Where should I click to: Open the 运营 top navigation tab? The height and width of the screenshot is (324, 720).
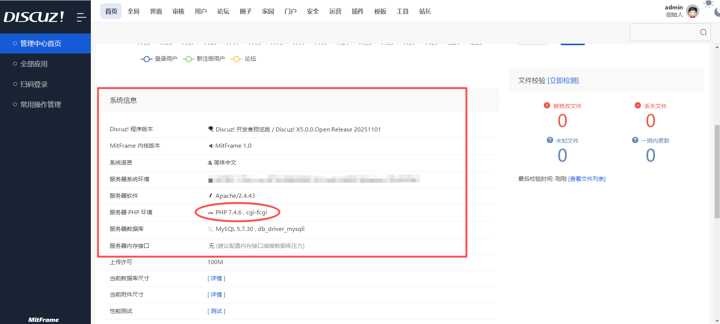tap(335, 11)
